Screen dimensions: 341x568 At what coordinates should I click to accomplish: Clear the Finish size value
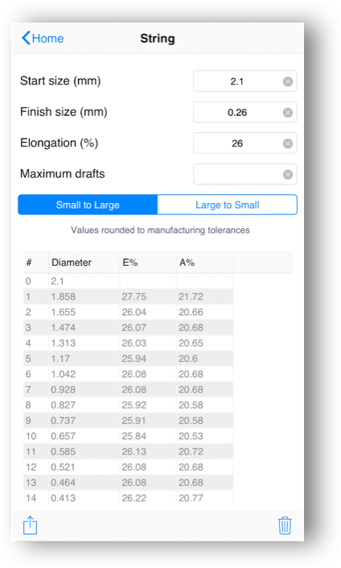click(288, 113)
